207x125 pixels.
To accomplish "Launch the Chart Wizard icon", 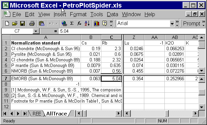I will (97, 23).
